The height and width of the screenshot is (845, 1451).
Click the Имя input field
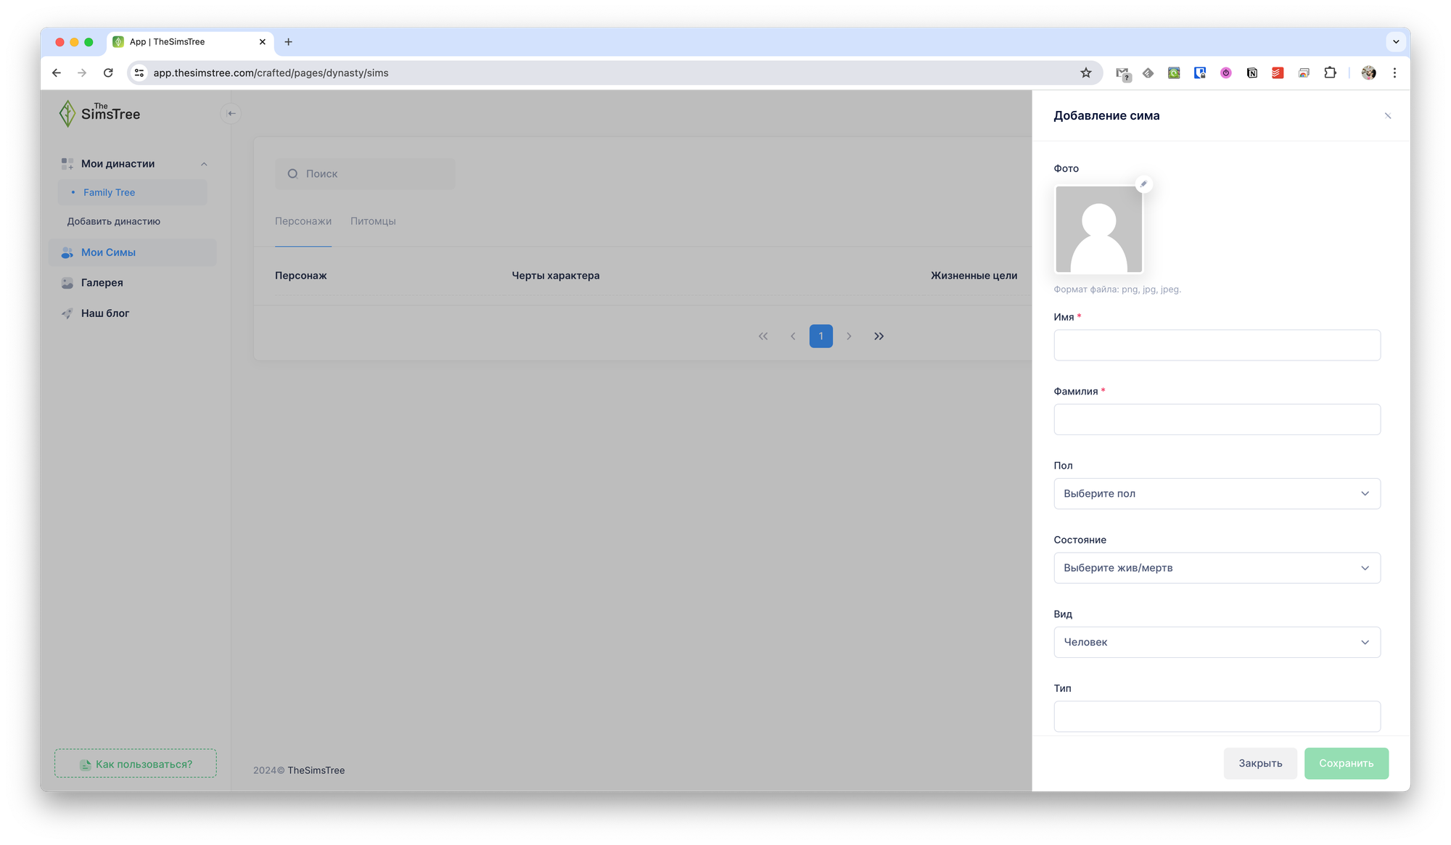click(1217, 345)
